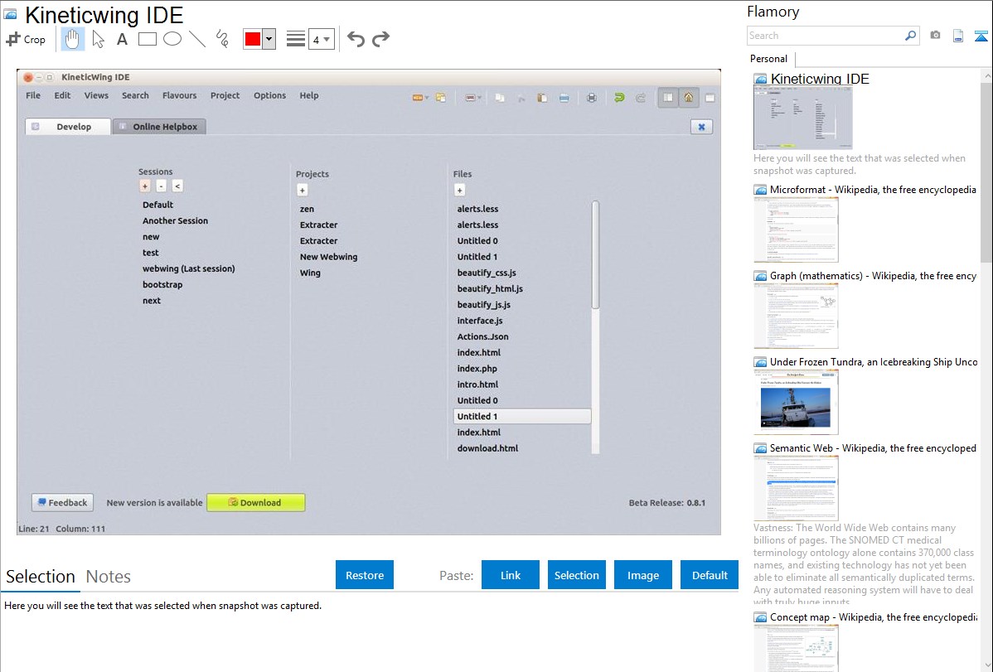The height and width of the screenshot is (672, 993).
Task: Select the 'Actions.Json' file
Action: point(482,337)
